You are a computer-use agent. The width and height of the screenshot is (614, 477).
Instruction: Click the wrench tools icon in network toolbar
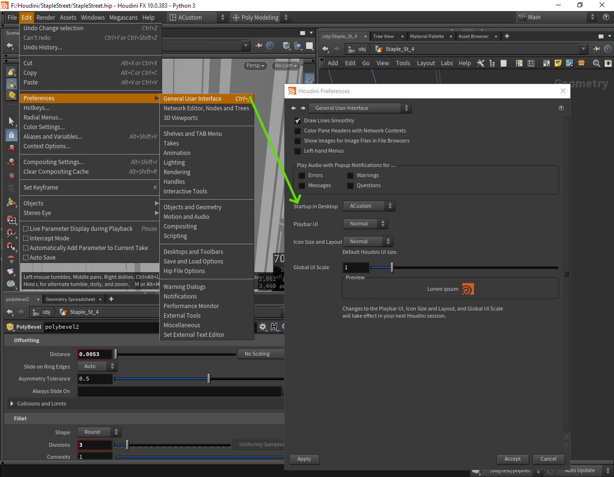tap(481, 63)
